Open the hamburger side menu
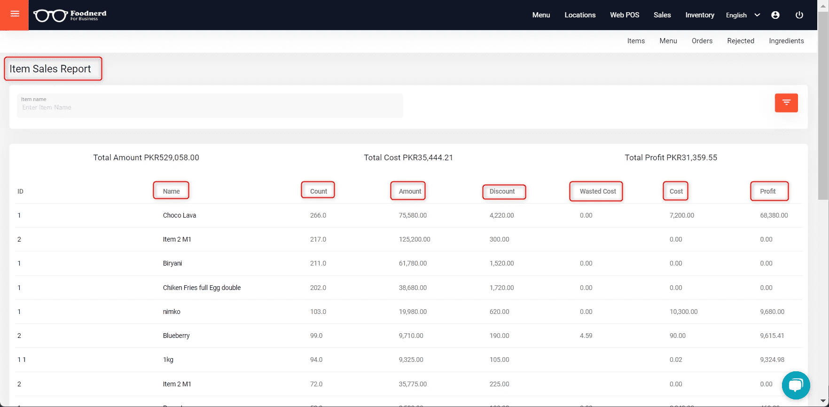 (15, 15)
